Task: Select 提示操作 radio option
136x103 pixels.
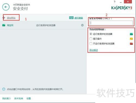Action: point(91,39)
